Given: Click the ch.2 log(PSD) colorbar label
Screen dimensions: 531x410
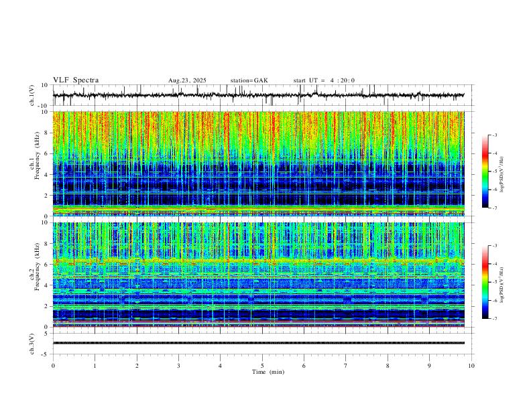Looking at the screenshot, I should click(x=502, y=285).
